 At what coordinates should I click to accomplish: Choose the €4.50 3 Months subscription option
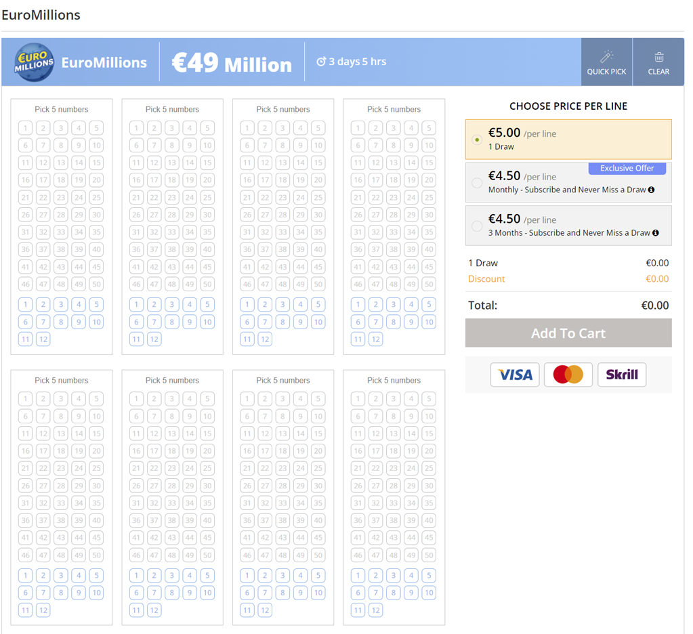(x=568, y=226)
